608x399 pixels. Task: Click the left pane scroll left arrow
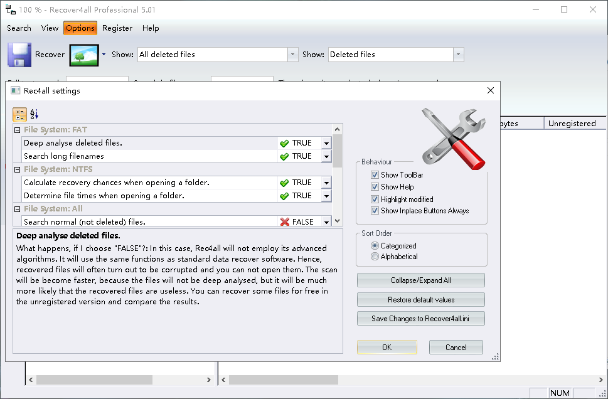(31, 380)
